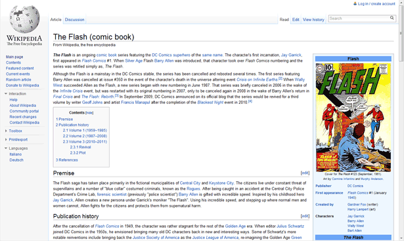404x241 pixels.
Task: Switch to Italiano language version
Action: pos(16,154)
